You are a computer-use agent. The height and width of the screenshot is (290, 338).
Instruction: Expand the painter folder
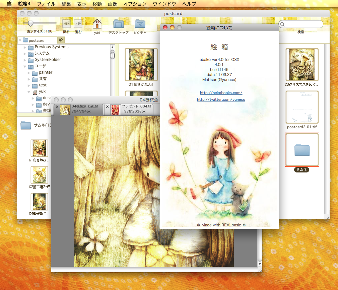(x=29, y=73)
